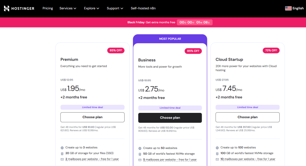Click the MOST POPULAR banner
The height and width of the screenshot is (166, 306).
click(x=170, y=39)
